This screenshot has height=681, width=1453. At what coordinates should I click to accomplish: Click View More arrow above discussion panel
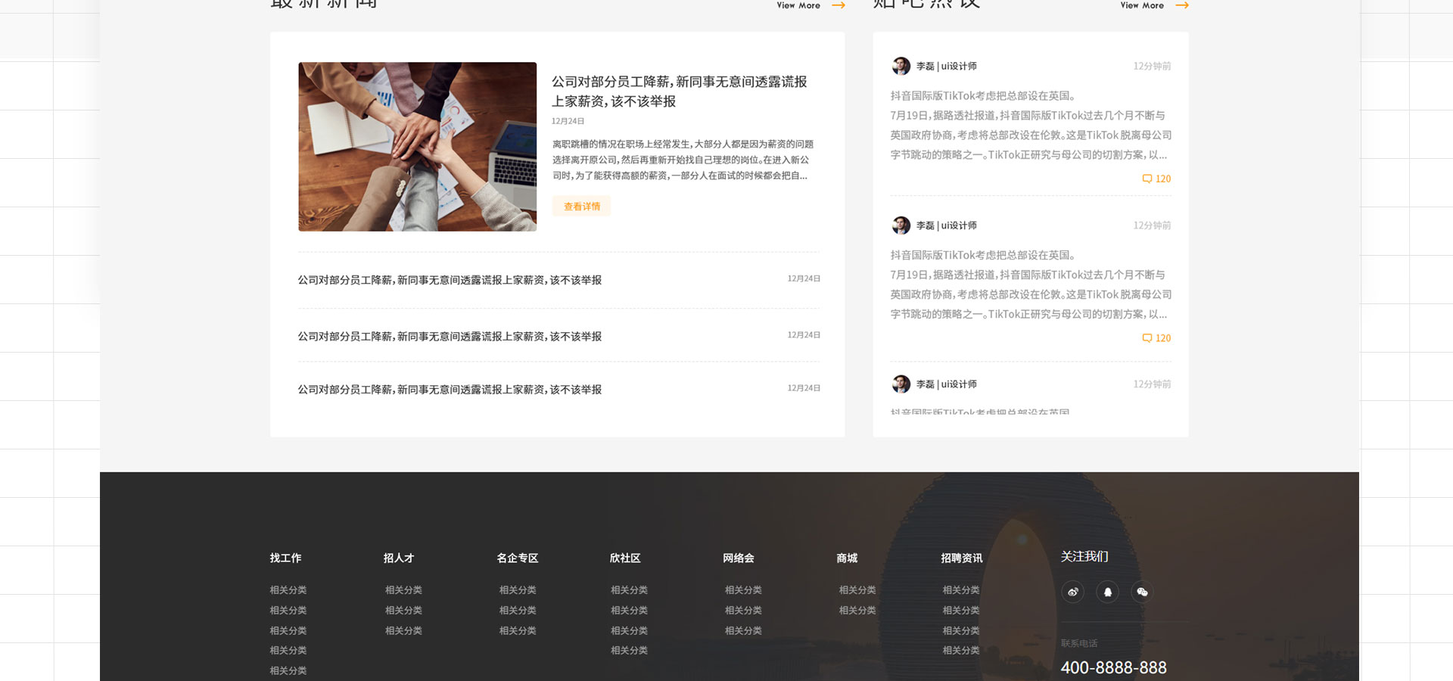point(1181,5)
